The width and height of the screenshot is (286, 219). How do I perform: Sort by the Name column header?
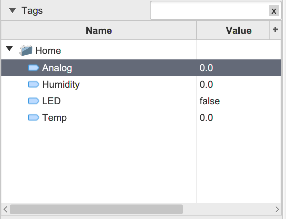tap(99, 30)
